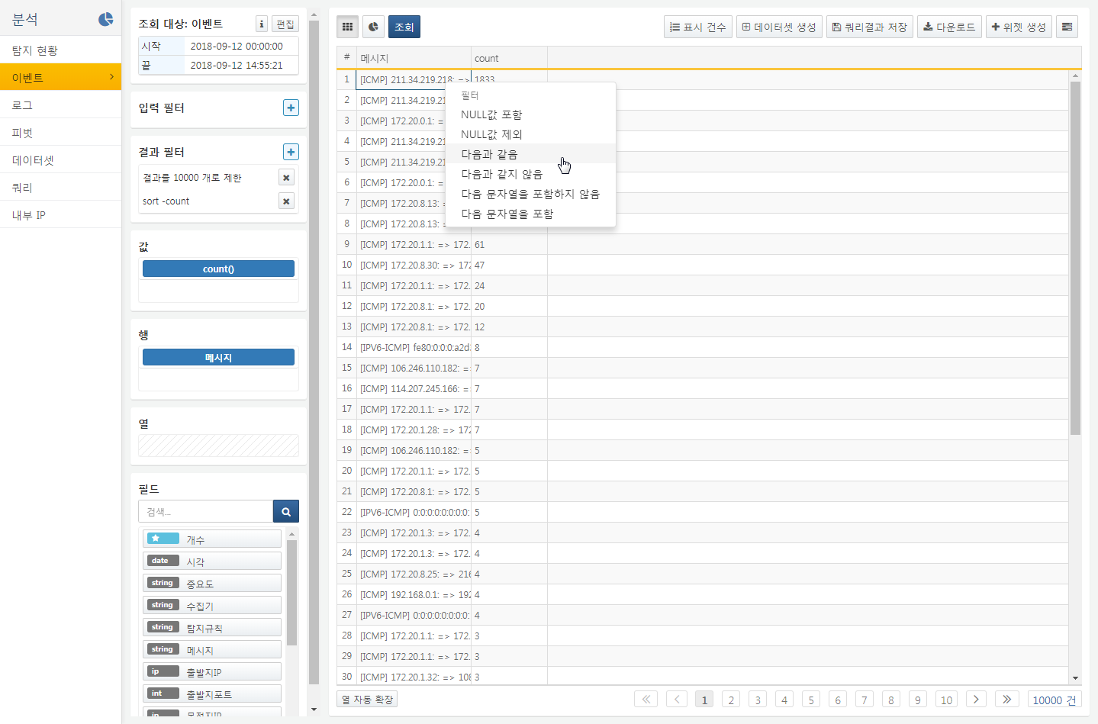Viewport: 1098px width, 724px height.
Task: Click 표시 건수 button
Action: pyautogui.click(x=698, y=27)
